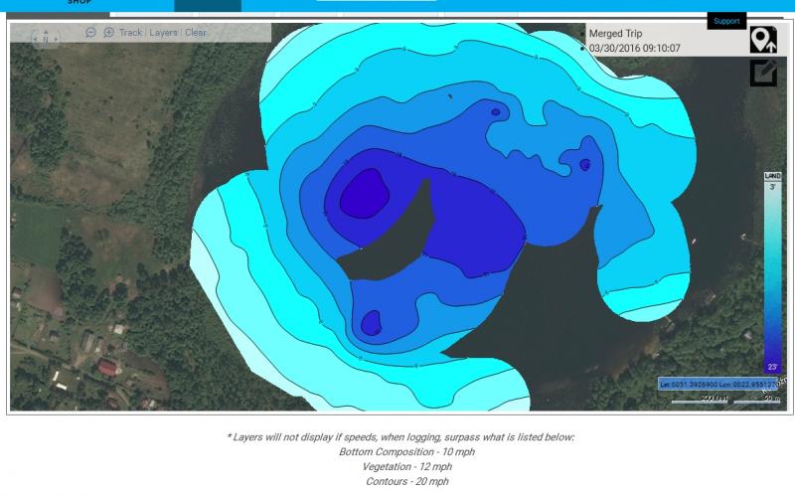Screen dimensions: 795x497
Task: Click the Lat/Lon coordinates readout
Action: click(x=718, y=384)
